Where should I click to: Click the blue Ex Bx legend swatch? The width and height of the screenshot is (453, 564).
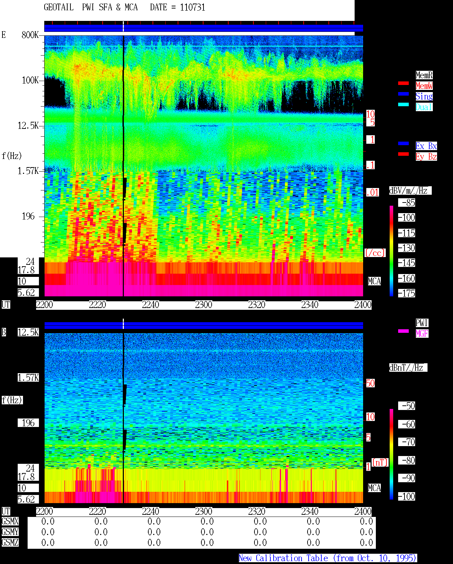click(403, 143)
